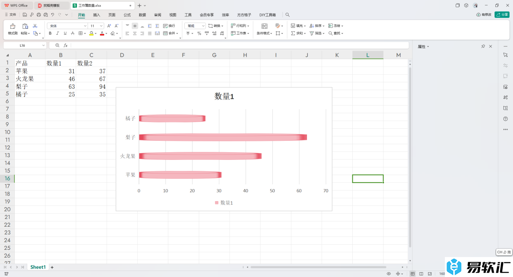Image resolution: width=513 pixels, height=277 pixels.
Task: Click the Paste (粘贴) clipboard icon
Action: pyautogui.click(x=25, y=26)
